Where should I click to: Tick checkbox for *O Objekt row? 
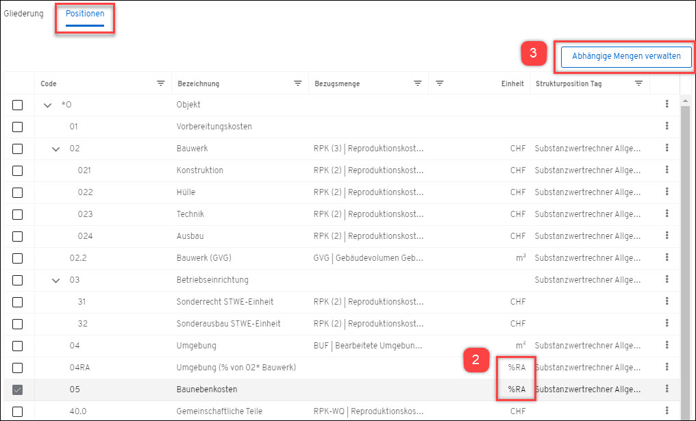[x=17, y=105]
